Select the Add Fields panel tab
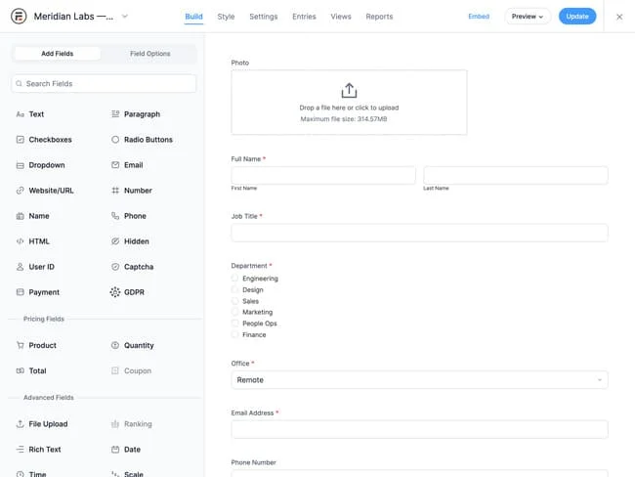The image size is (635, 477). click(x=58, y=54)
